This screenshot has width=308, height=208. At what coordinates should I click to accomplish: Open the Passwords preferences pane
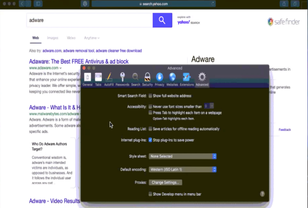[122, 79]
